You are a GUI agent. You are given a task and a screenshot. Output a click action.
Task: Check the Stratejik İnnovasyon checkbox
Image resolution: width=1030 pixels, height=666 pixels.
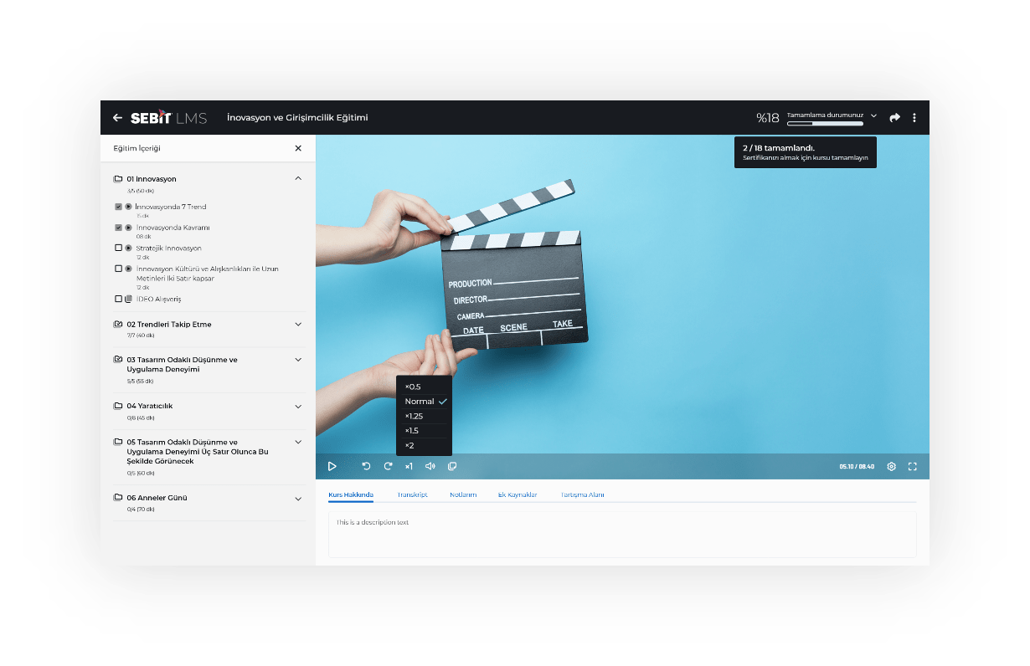pos(118,248)
